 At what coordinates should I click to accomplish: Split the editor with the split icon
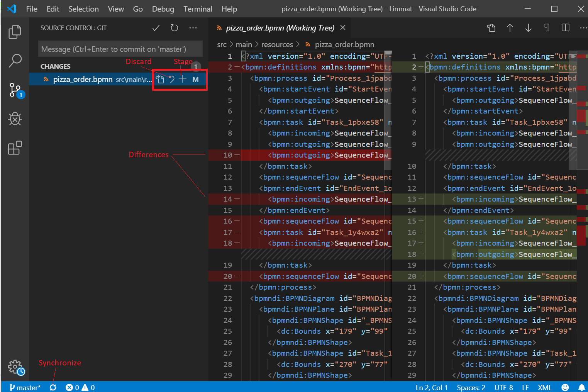[565, 28]
